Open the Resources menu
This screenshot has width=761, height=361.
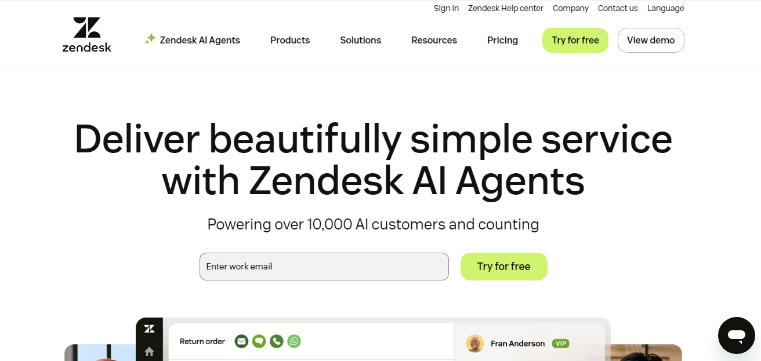coord(434,41)
